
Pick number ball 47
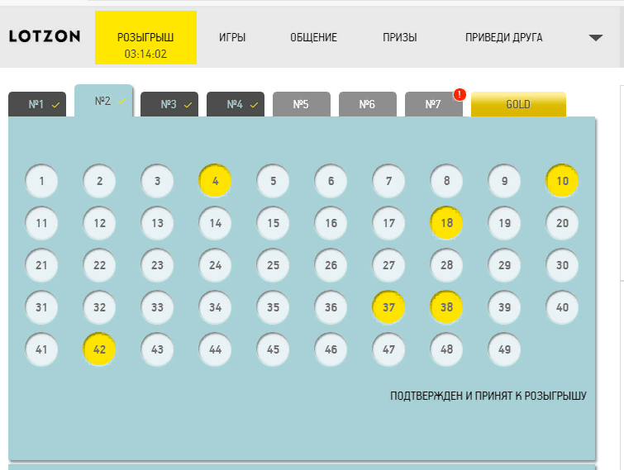coord(388,349)
